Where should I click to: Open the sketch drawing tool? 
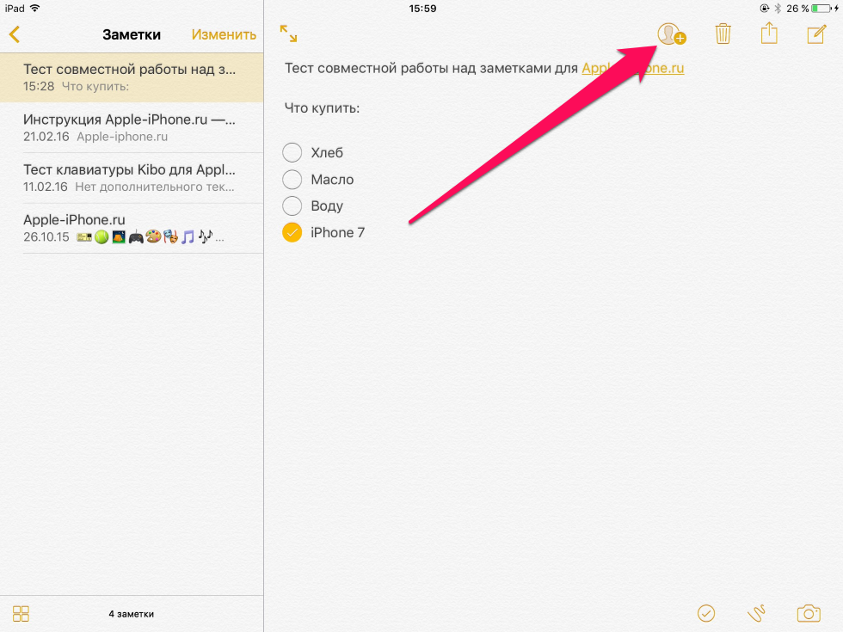click(756, 613)
